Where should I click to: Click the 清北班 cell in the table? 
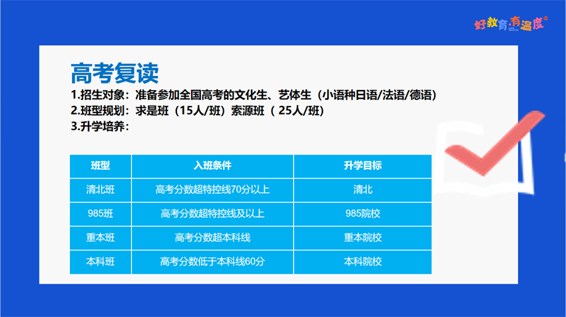point(101,190)
